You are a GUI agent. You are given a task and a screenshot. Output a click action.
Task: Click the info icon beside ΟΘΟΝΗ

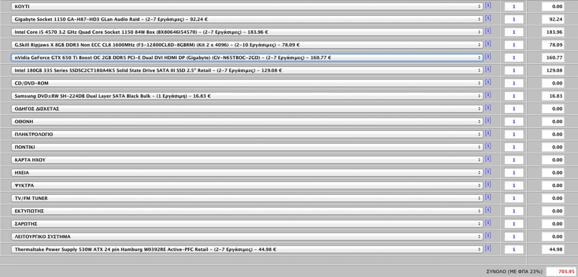(x=488, y=121)
